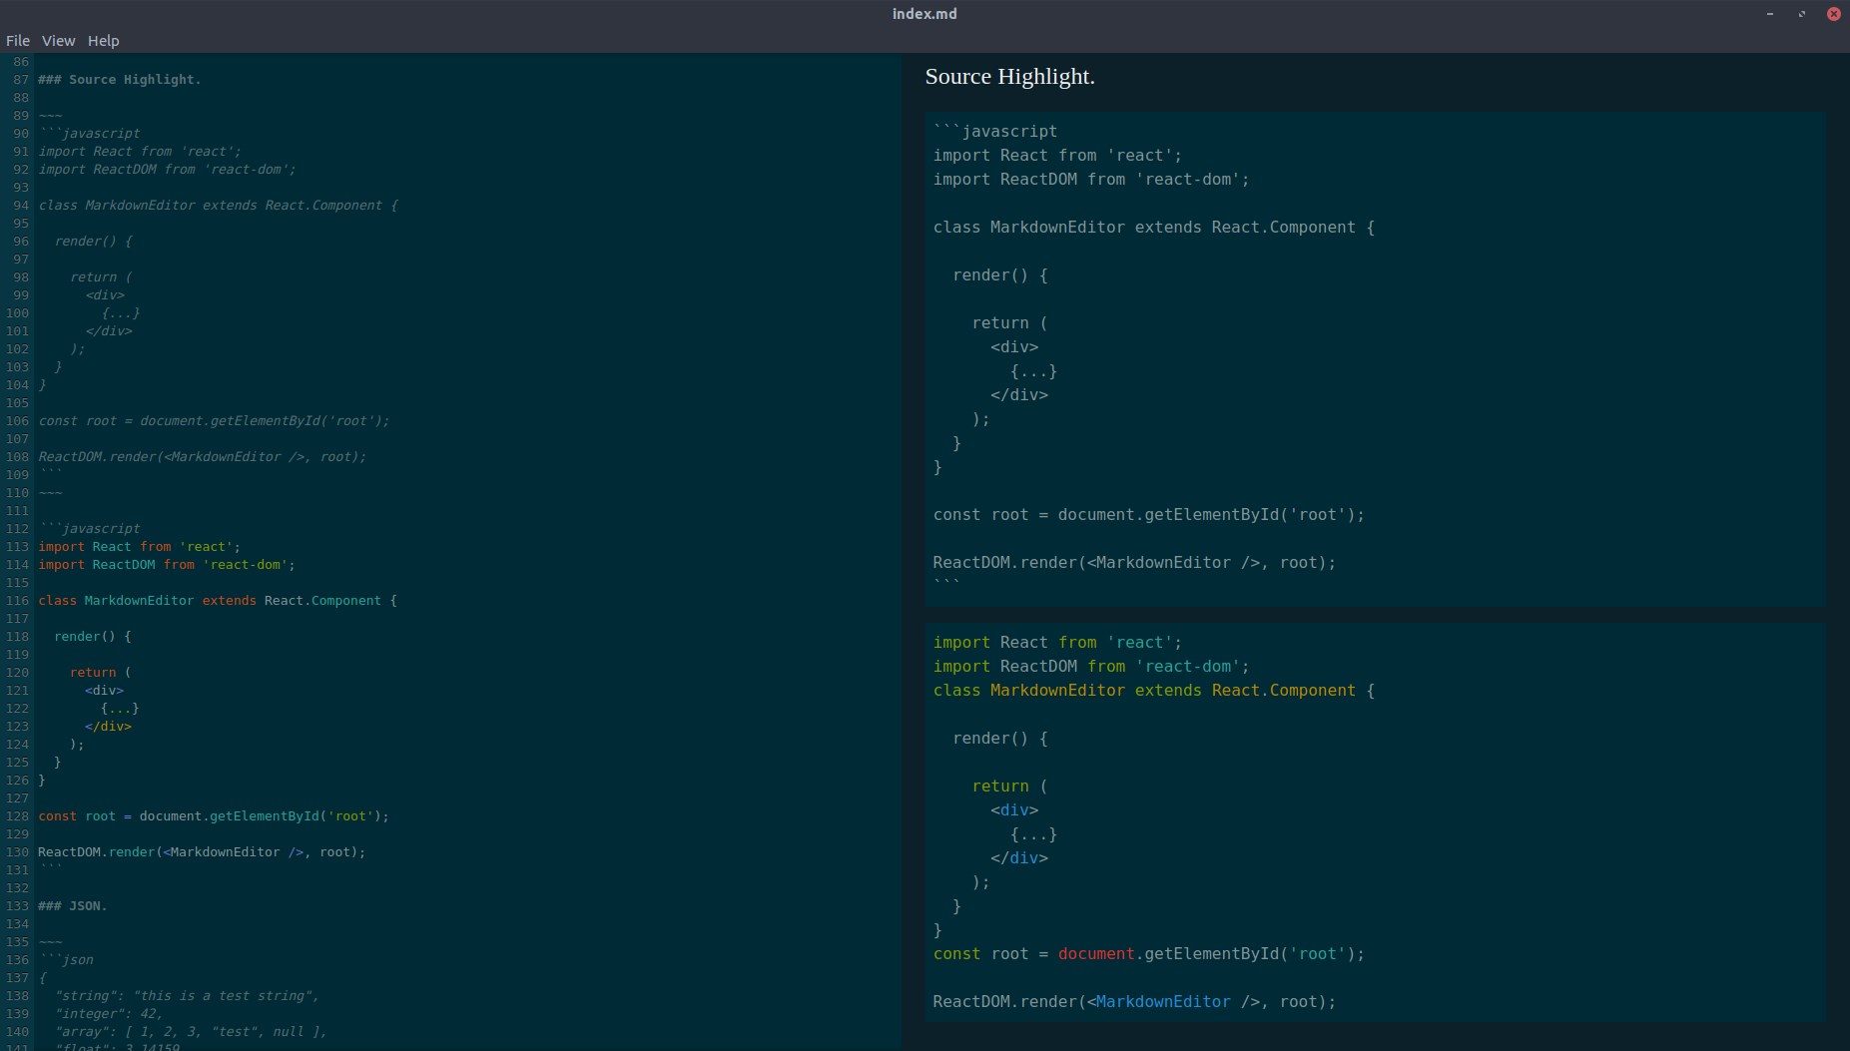
Task: Click the red 'document' keyword in preview
Action: 1096,954
